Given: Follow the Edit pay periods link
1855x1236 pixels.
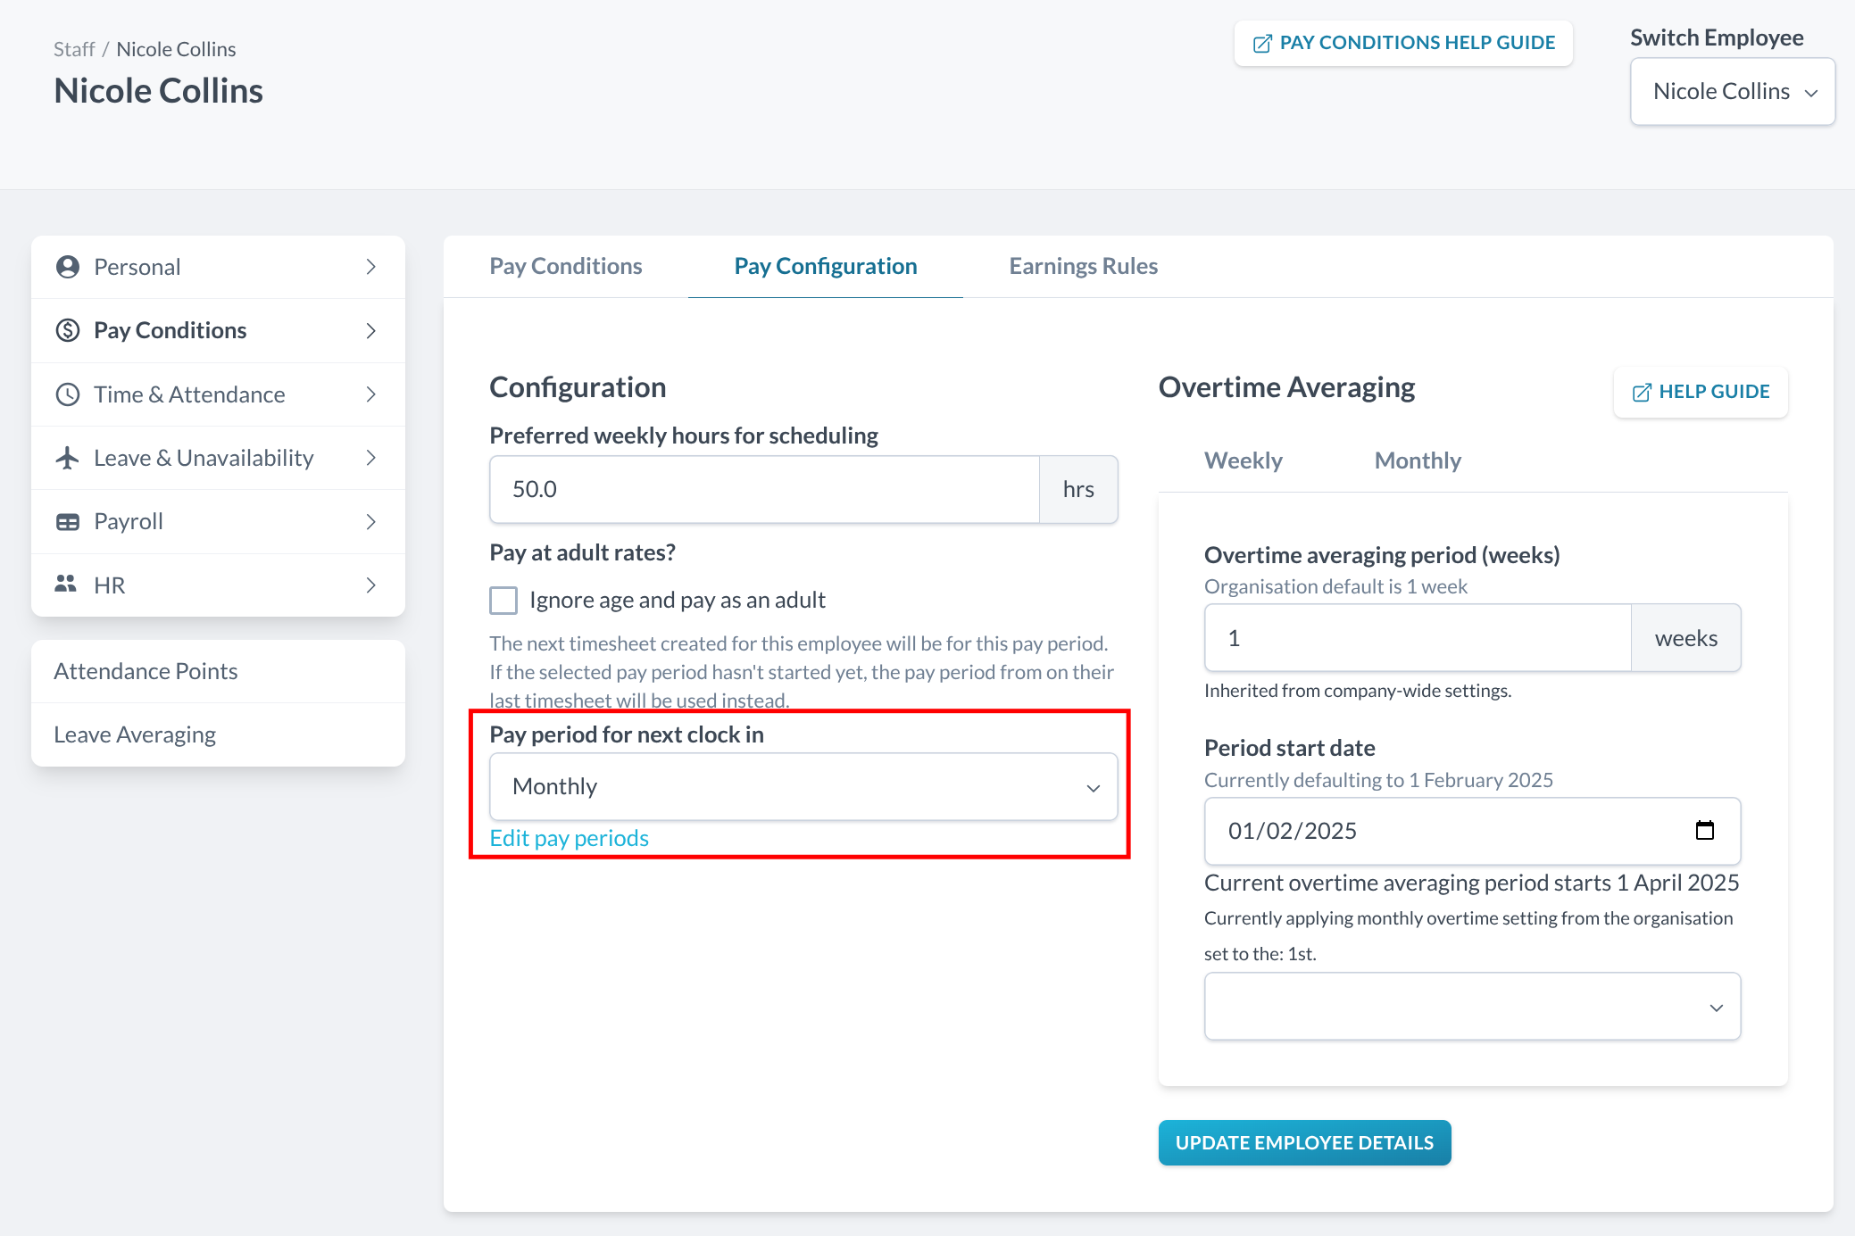Looking at the screenshot, I should click(x=569, y=838).
